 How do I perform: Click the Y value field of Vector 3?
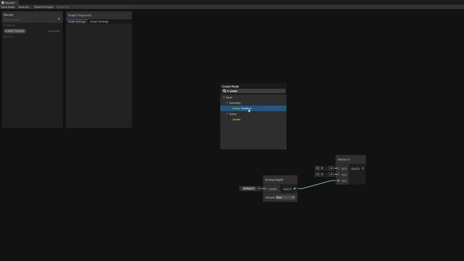(325, 174)
